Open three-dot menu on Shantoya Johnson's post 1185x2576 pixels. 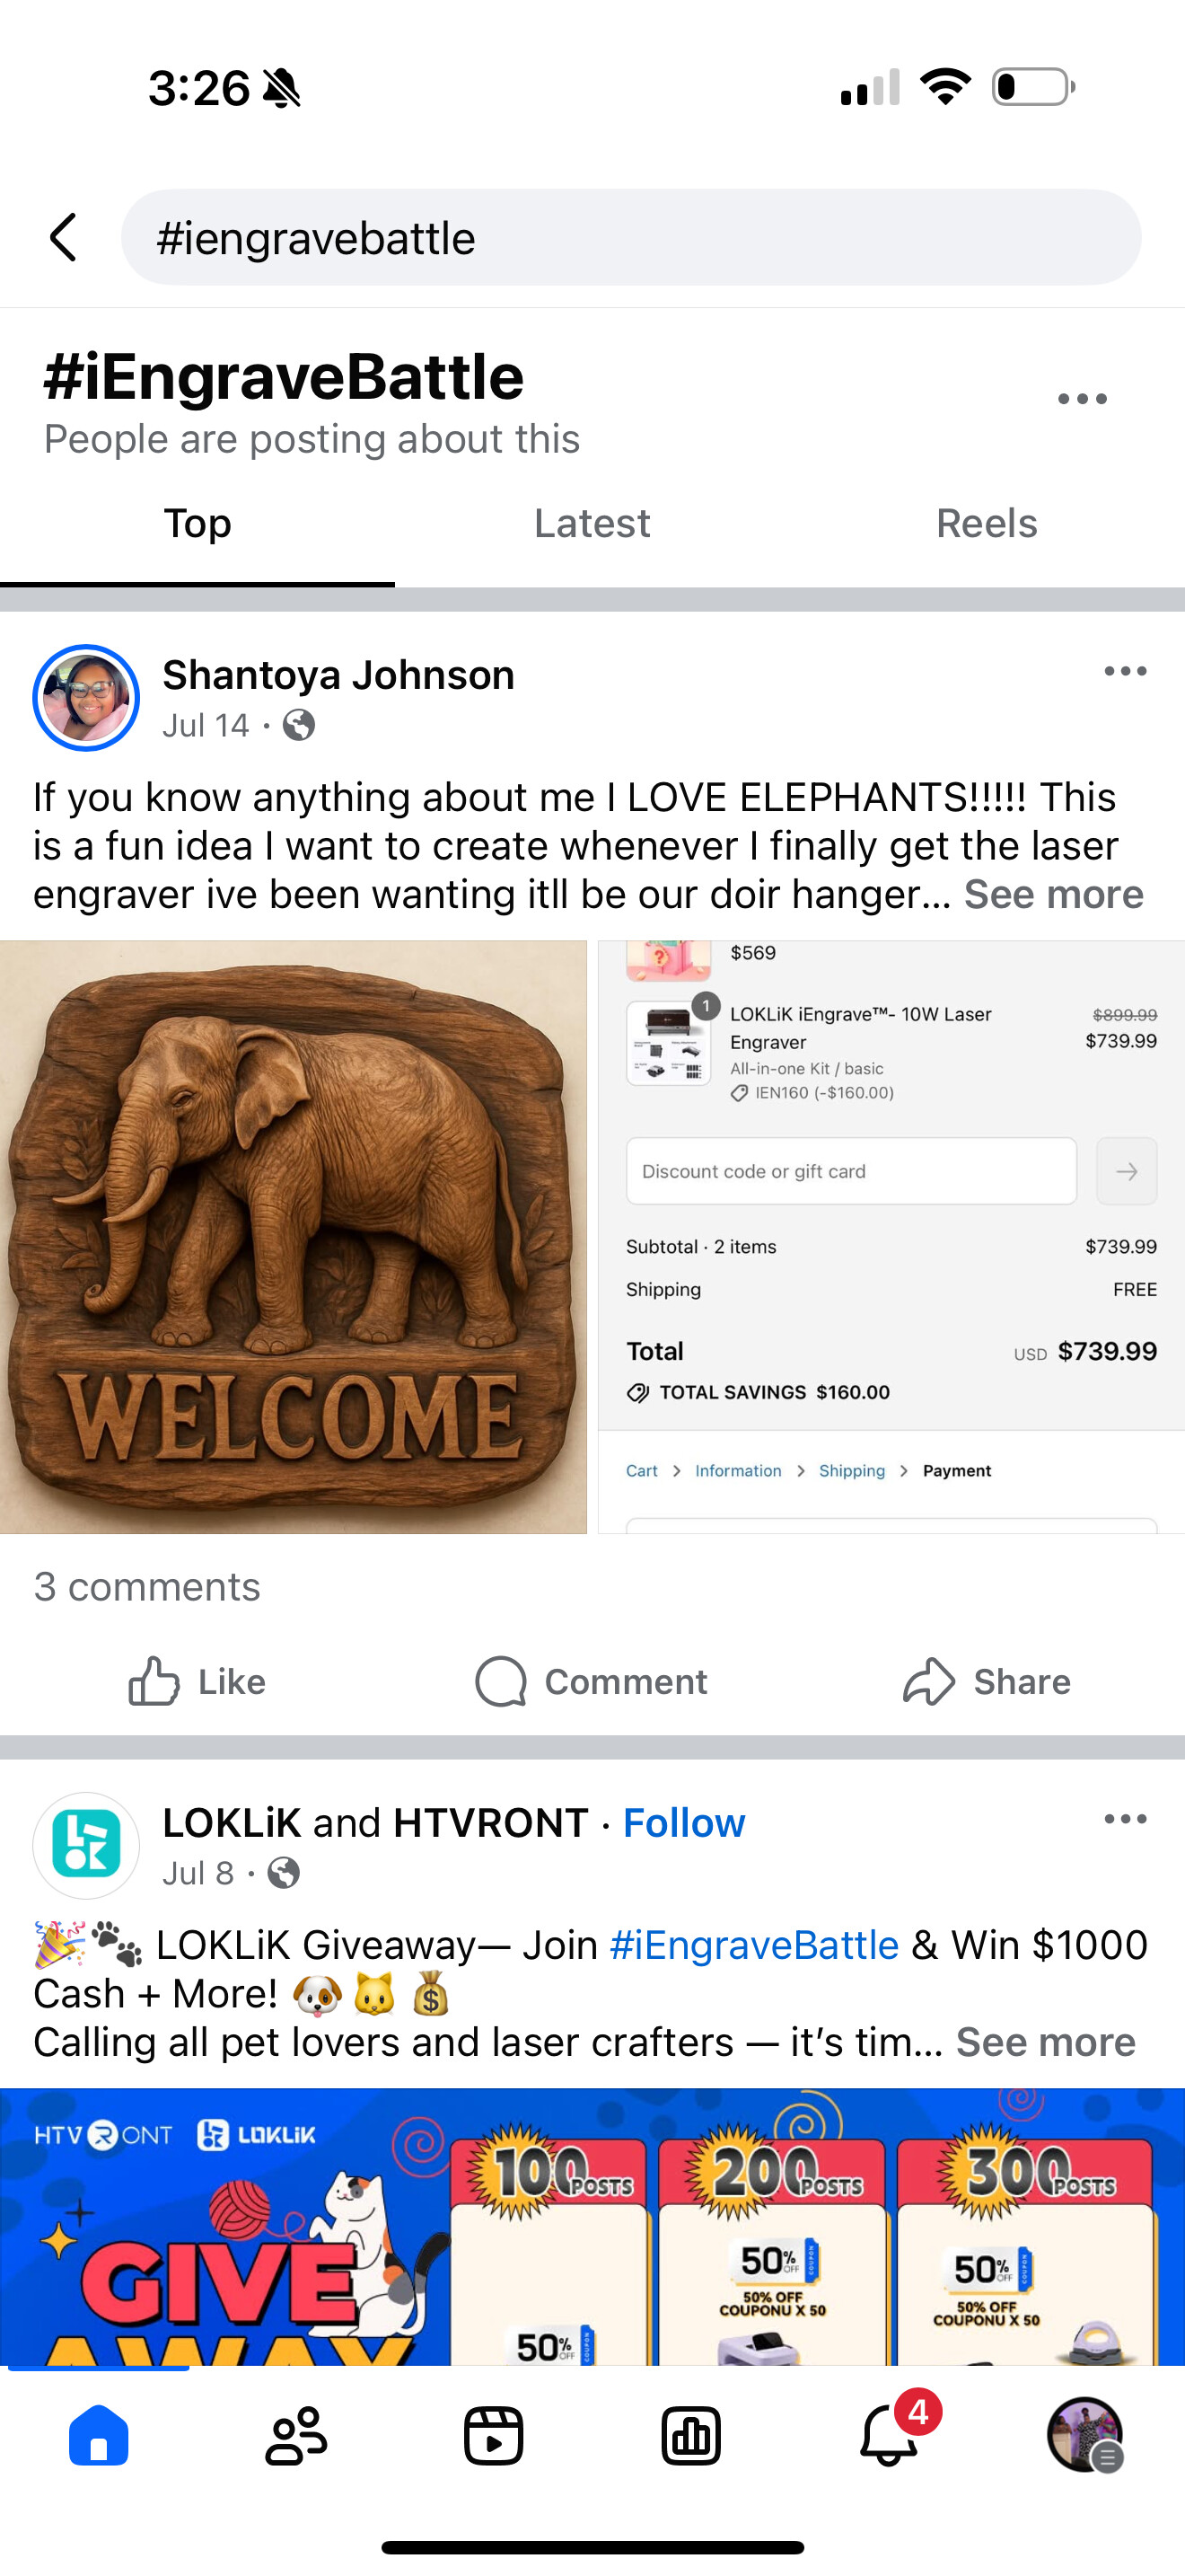[x=1125, y=672]
